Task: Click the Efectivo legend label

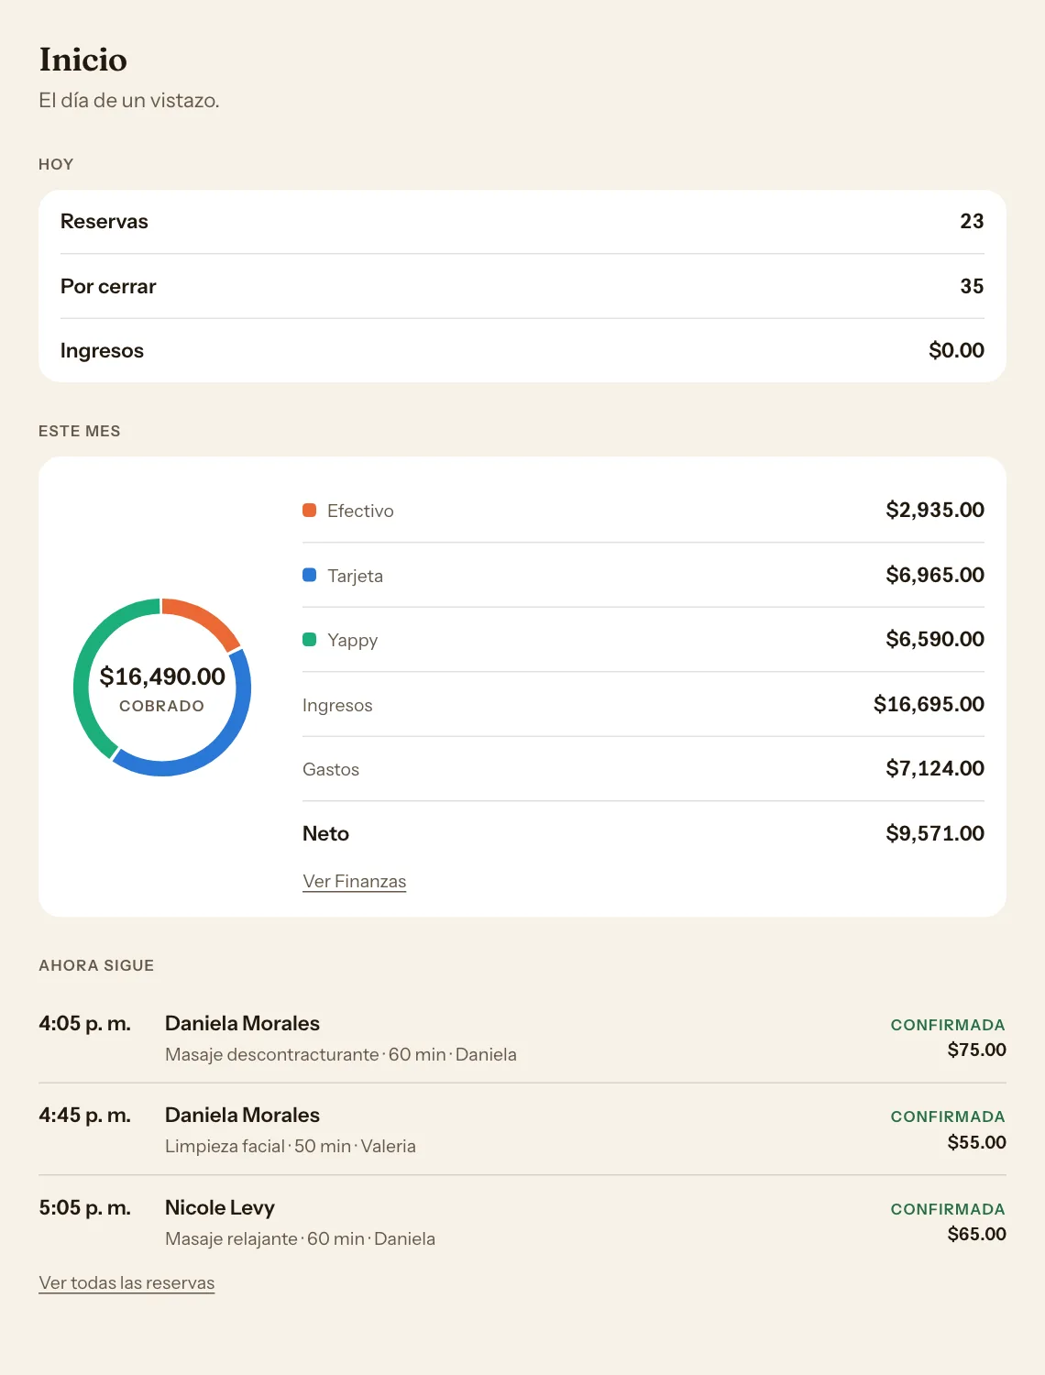Action: pos(360,511)
